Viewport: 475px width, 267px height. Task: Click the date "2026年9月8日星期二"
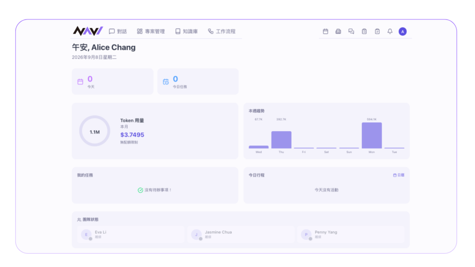(94, 57)
